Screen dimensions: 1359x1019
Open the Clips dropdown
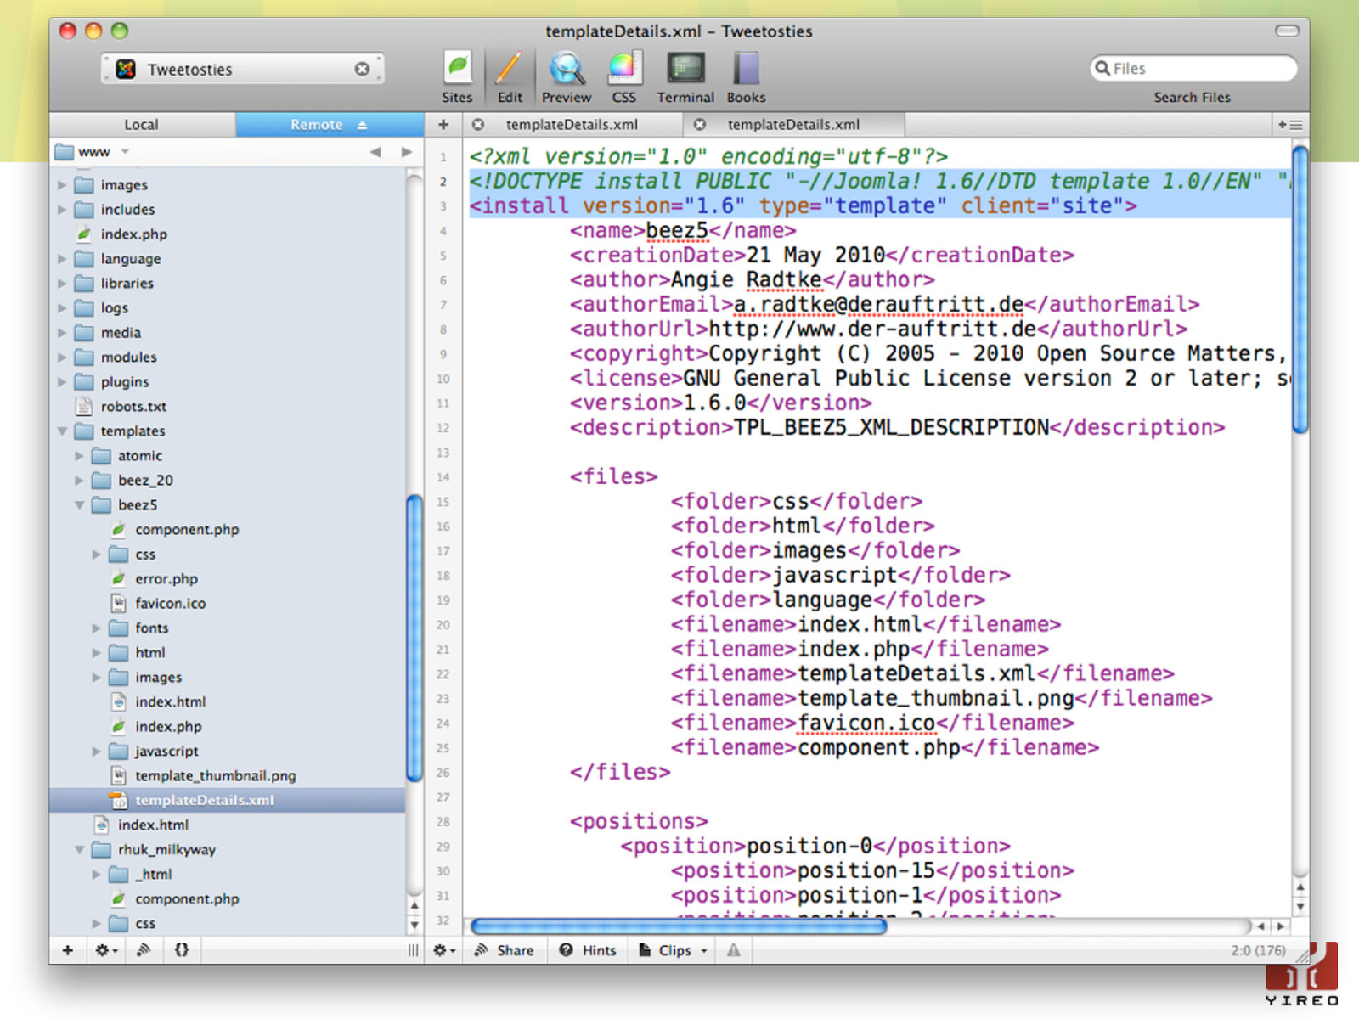coord(673,950)
